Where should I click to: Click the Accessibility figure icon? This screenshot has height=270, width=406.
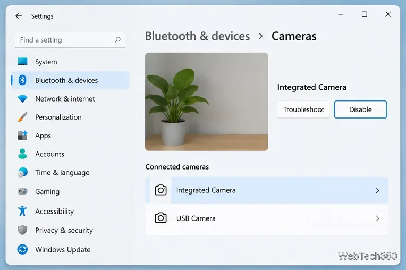click(x=22, y=211)
